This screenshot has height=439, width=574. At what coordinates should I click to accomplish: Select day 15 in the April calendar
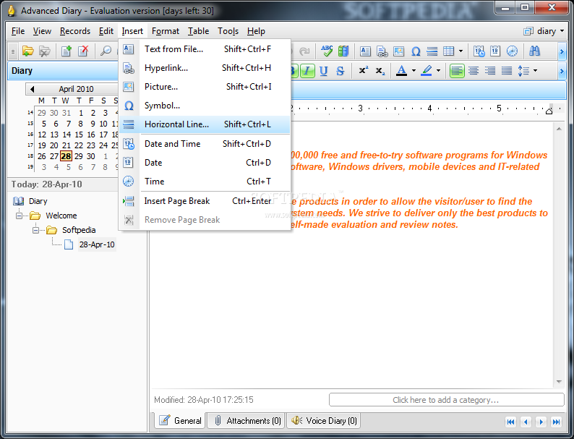[79, 135]
